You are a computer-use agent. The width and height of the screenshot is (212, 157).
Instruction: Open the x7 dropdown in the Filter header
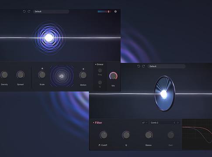coord(145,123)
